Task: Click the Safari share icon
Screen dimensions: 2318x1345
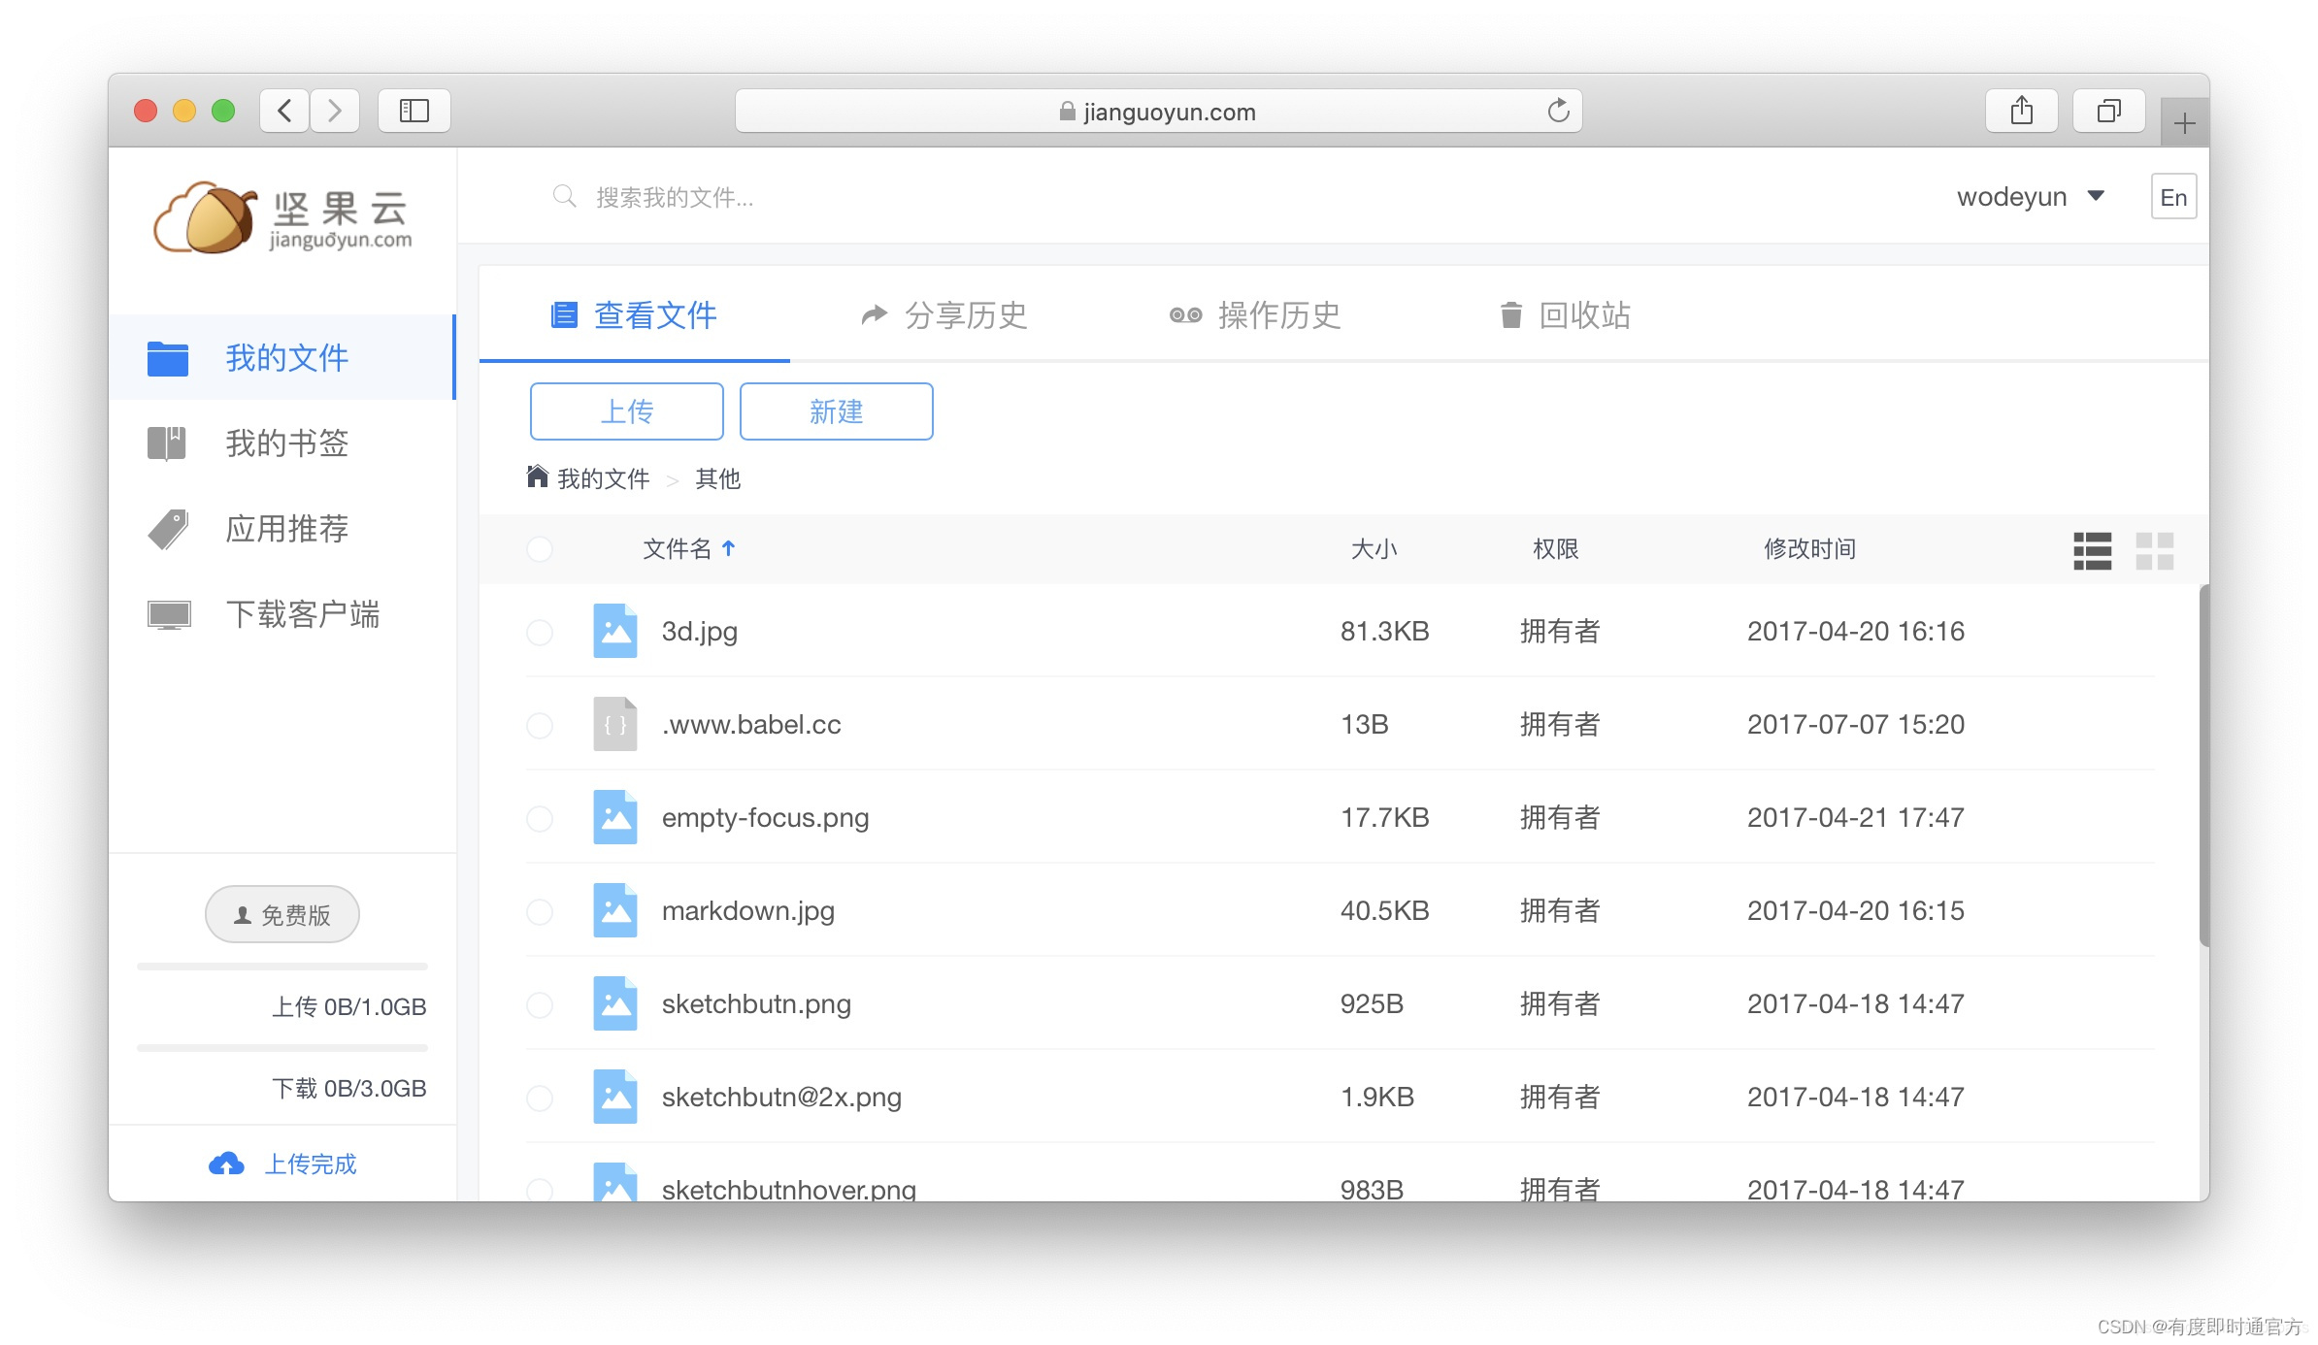Action: point(2021,111)
